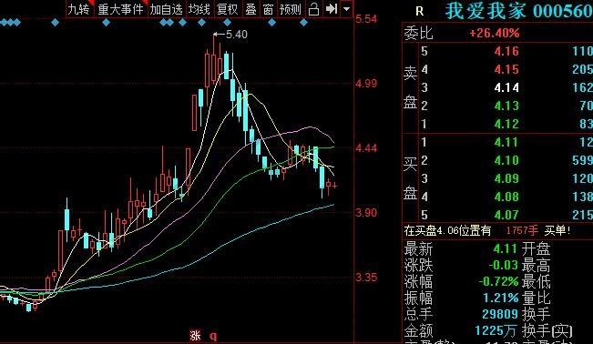Viewport: 593px width, 344px height.
Task: Click the 总手 29809 value
Action: pyautogui.click(x=500, y=314)
